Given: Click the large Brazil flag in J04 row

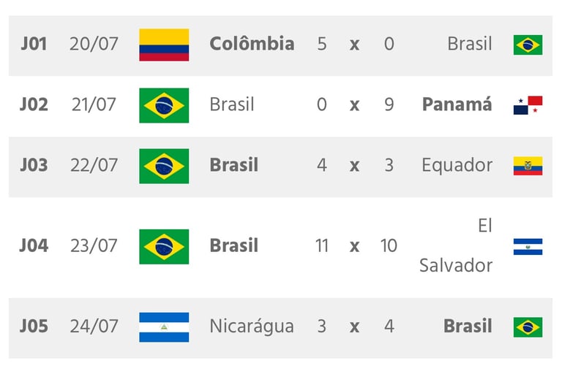Looking at the screenshot, I should click(x=164, y=247).
